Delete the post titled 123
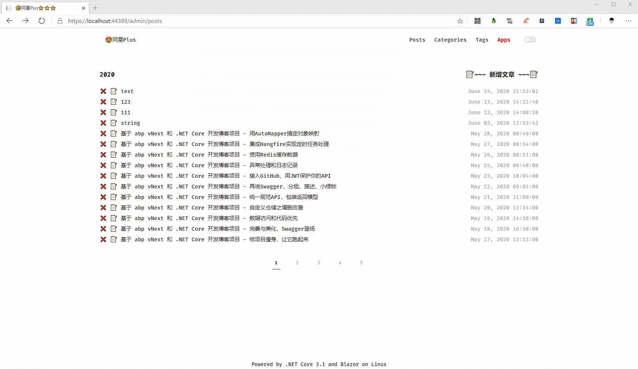 coord(103,102)
